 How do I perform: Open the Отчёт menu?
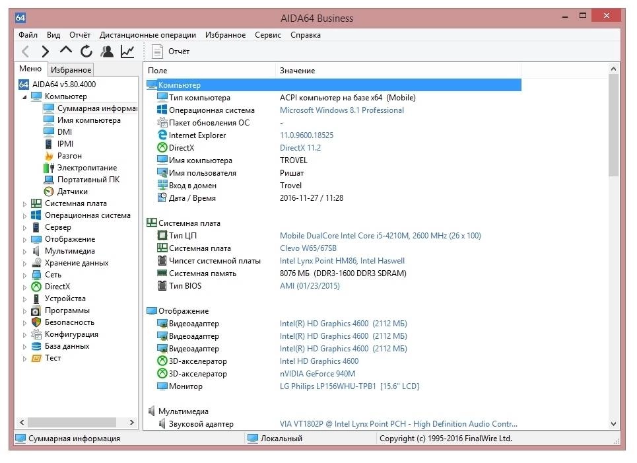(80, 35)
